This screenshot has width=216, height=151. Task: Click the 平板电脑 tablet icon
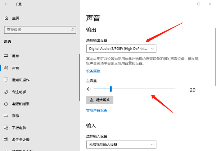coord(6,128)
